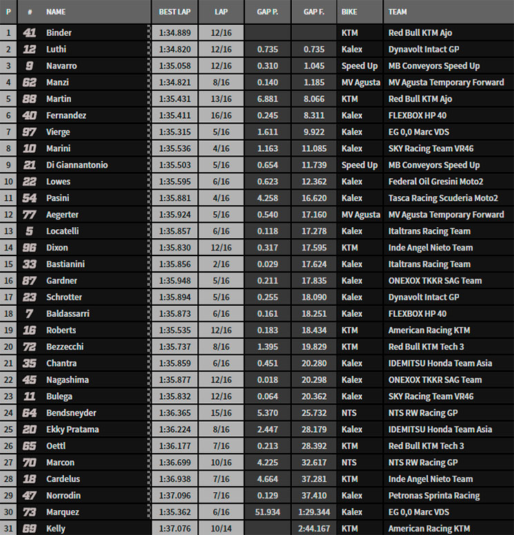The height and width of the screenshot is (535, 514).
Task: Select rider name Schrotter
Action: 64,298
